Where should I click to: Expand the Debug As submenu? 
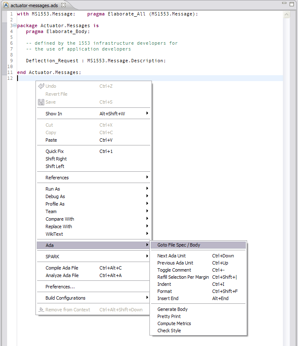[x=93, y=196]
